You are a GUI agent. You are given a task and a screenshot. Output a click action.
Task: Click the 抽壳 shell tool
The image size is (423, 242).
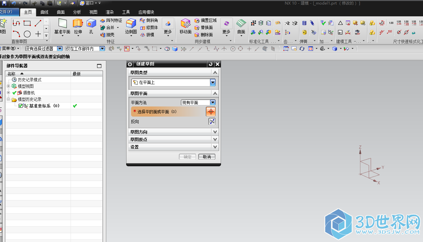pyautogui.click(x=108, y=35)
